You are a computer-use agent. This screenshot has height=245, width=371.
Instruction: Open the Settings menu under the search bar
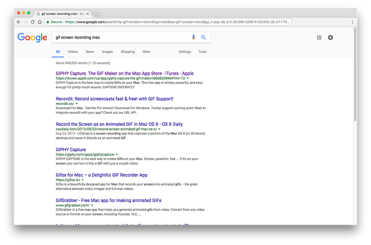185,52
